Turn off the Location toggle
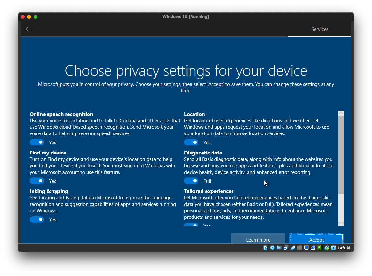Viewport: 372px width, 276px height. (x=191, y=142)
